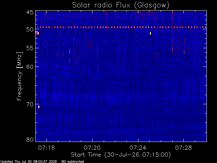Click the white-yellow burst near 07:25
The image size is (217, 163).
[x=150, y=33]
